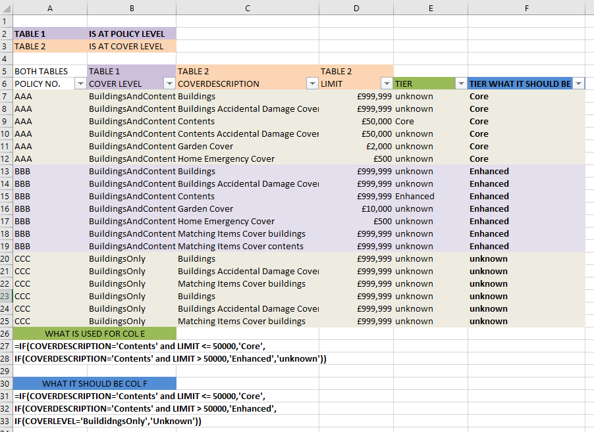The height and width of the screenshot is (432, 594).
Task: Open the COVER LEVEL filter dropdown
Action: [x=169, y=84]
